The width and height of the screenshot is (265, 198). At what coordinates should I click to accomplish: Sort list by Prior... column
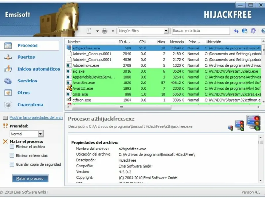click(195, 42)
